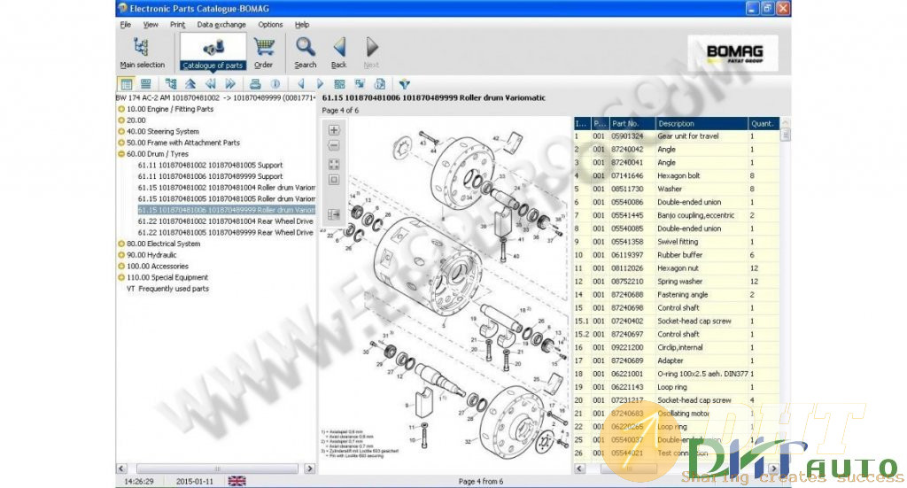Click the square frame zoom icon
The image size is (907, 488).
pos(334,180)
